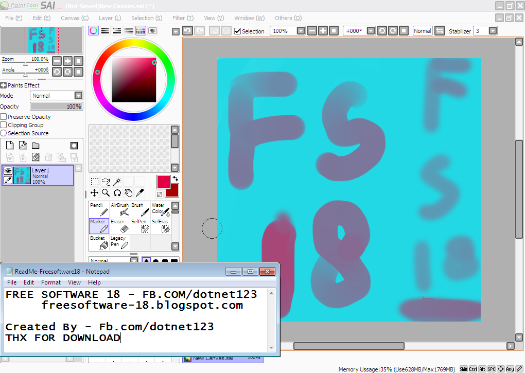Open the Filter menu in SAI

coord(182,18)
